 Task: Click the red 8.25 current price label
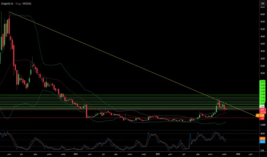(262, 110)
